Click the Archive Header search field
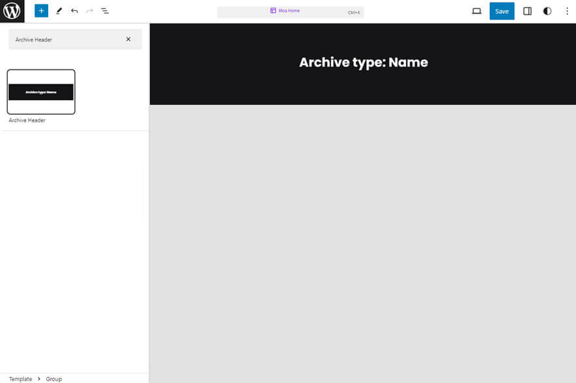The width and height of the screenshot is (576, 383). (x=65, y=39)
